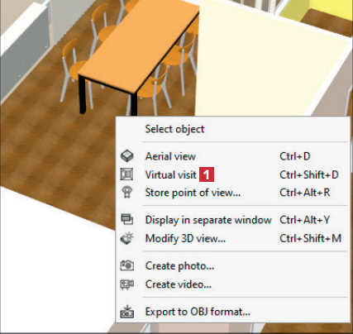Click the Export to OBJ format icon
Screen dimensions: 353x334
pyautogui.click(x=127, y=312)
